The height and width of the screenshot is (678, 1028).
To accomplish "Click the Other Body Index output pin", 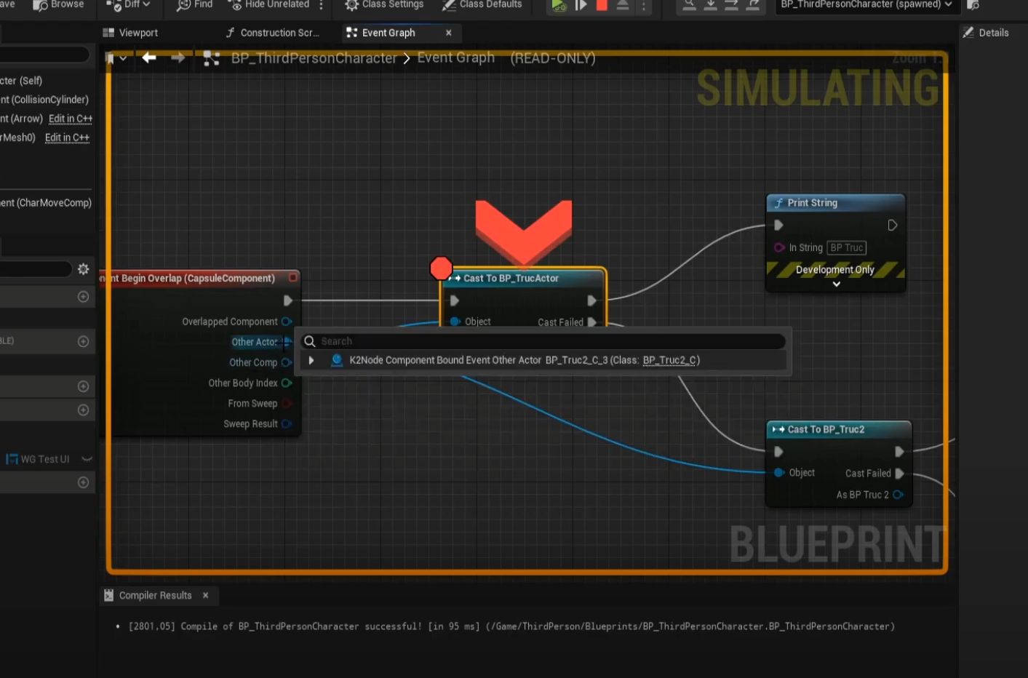I will (287, 383).
